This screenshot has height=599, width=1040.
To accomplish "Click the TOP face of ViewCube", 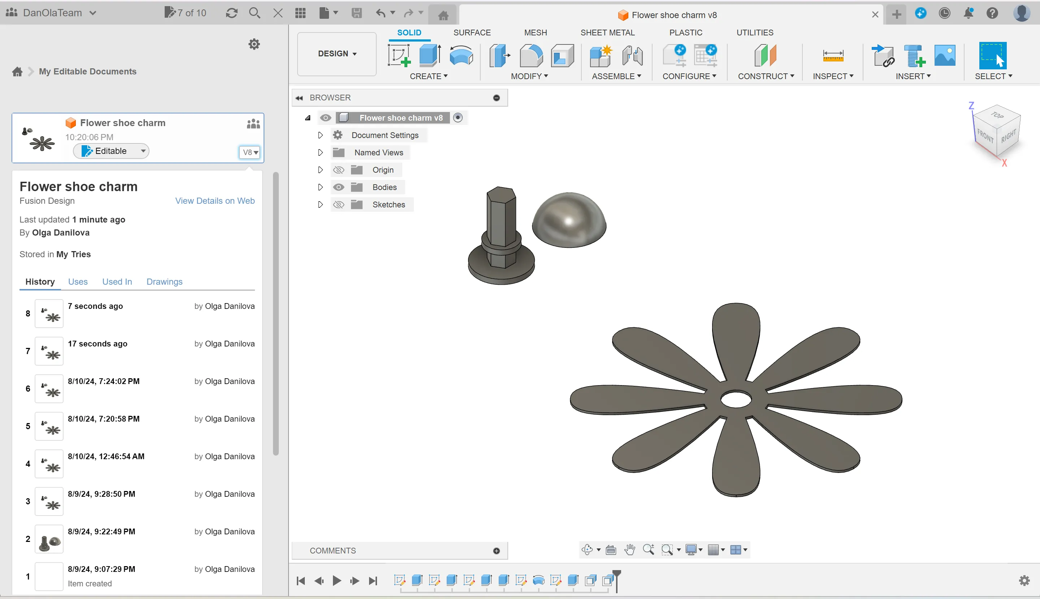I will (x=997, y=115).
